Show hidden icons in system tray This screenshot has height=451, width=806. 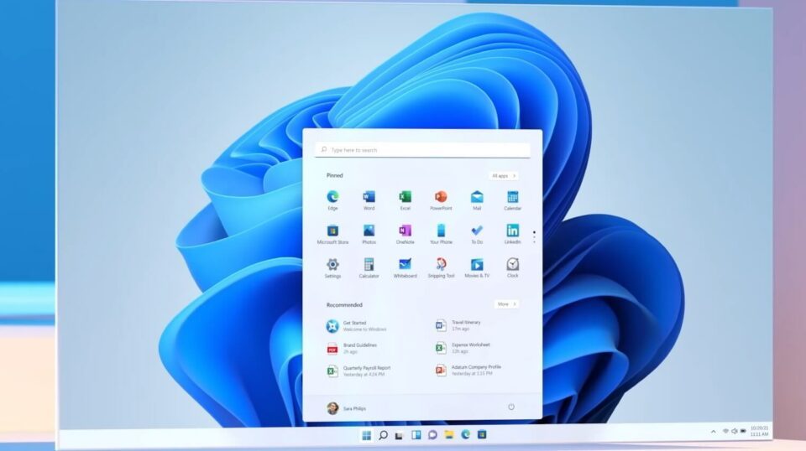pyautogui.click(x=713, y=432)
